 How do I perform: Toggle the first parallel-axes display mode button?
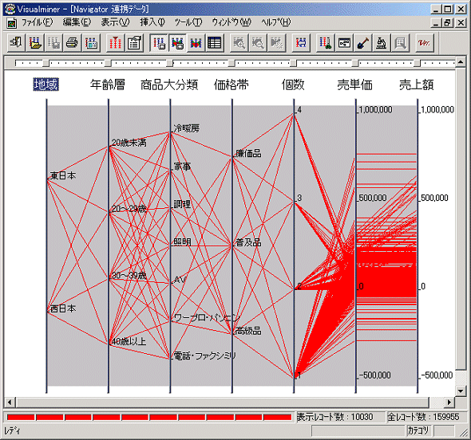(x=159, y=43)
